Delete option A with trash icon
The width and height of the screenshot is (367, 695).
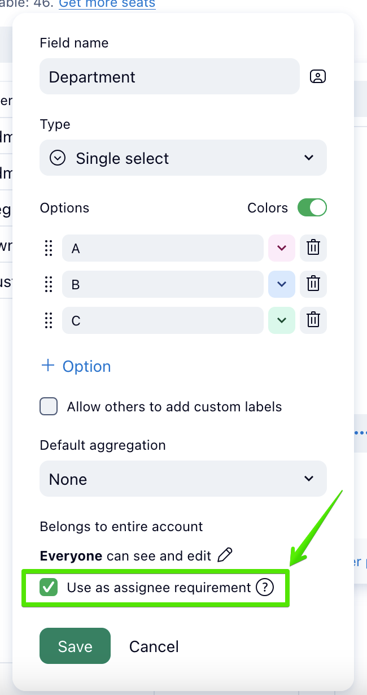[x=313, y=248]
